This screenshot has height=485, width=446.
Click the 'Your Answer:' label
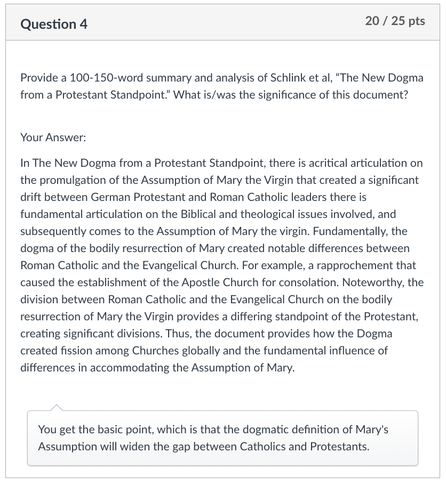[x=53, y=137]
